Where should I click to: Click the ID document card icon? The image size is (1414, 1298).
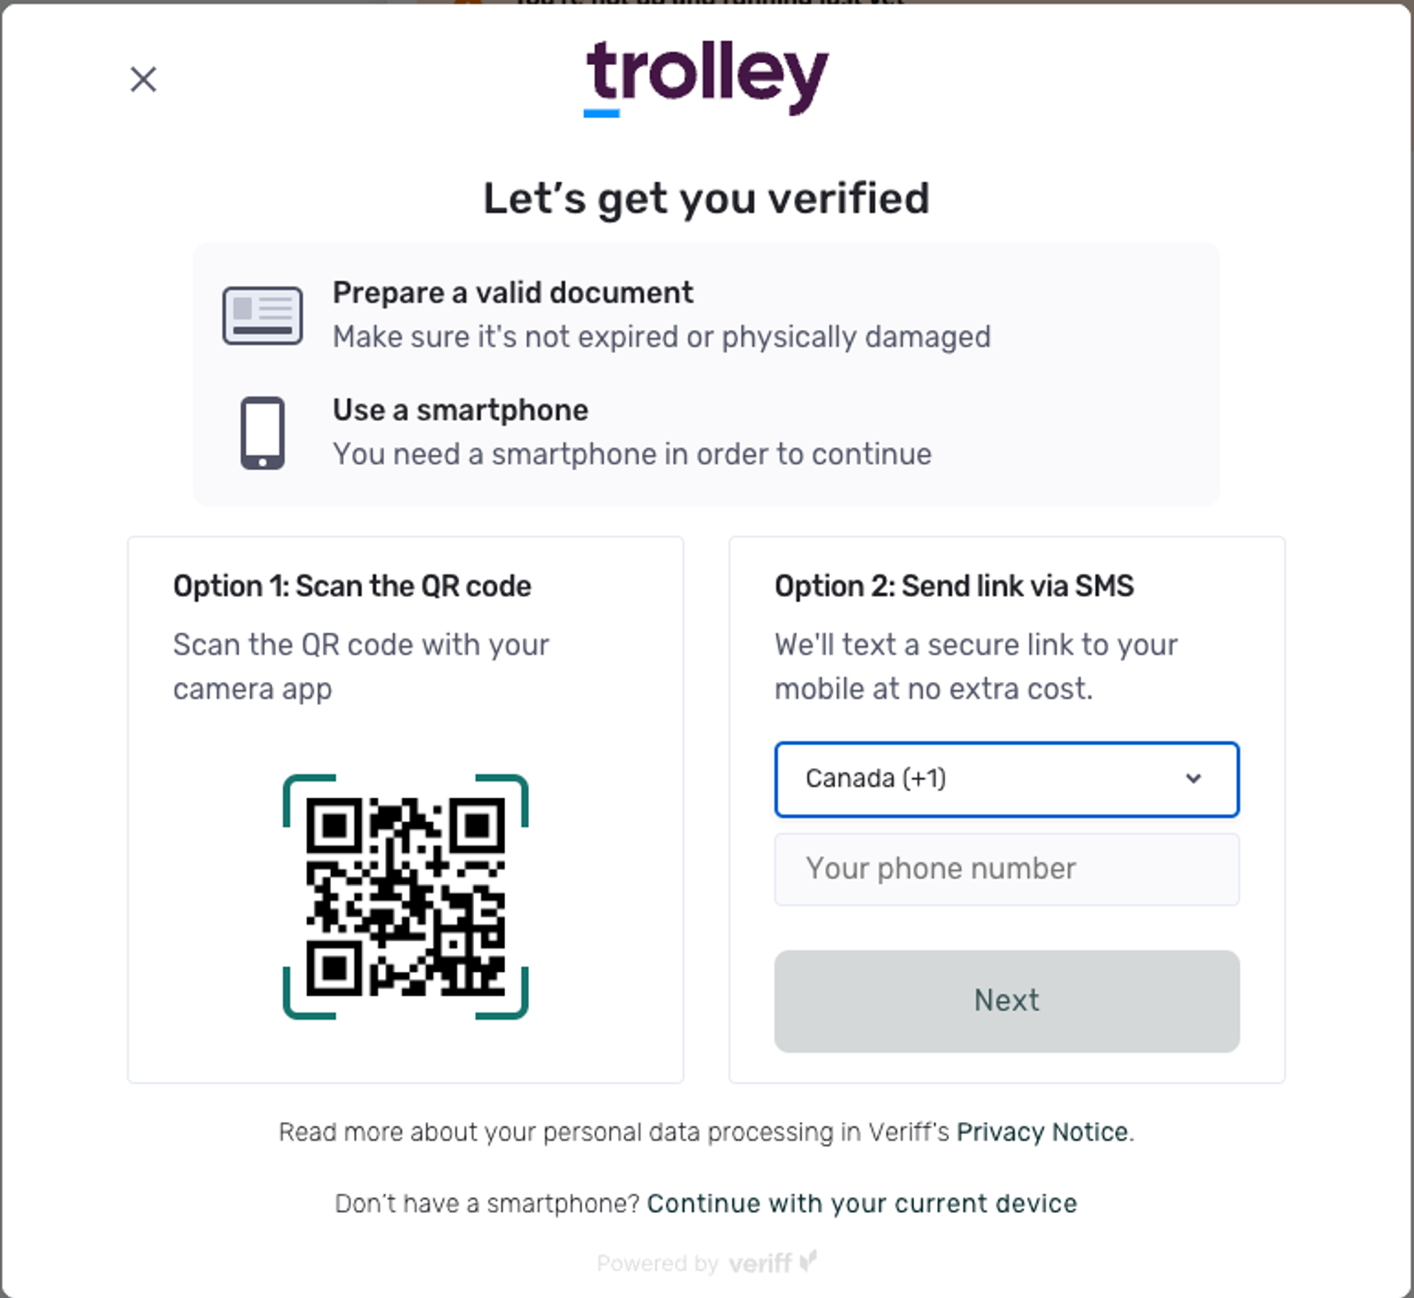pyautogui.click(x=262, y=316)
